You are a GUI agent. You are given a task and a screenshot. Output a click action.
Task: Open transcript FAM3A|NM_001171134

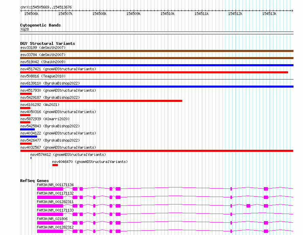pos(55,185)
